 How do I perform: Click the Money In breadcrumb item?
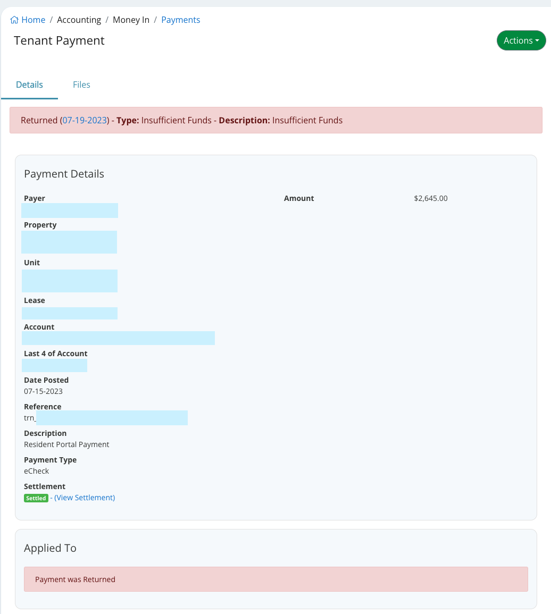point(131,20)
